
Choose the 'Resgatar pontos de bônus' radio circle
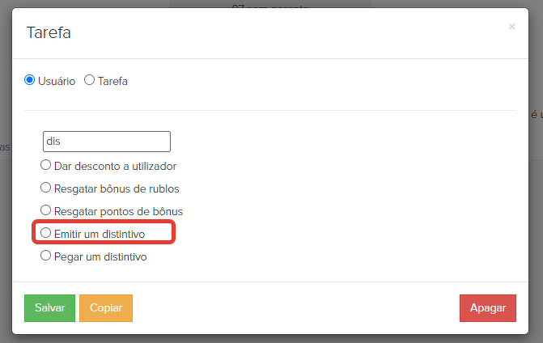tap(46, 211)
